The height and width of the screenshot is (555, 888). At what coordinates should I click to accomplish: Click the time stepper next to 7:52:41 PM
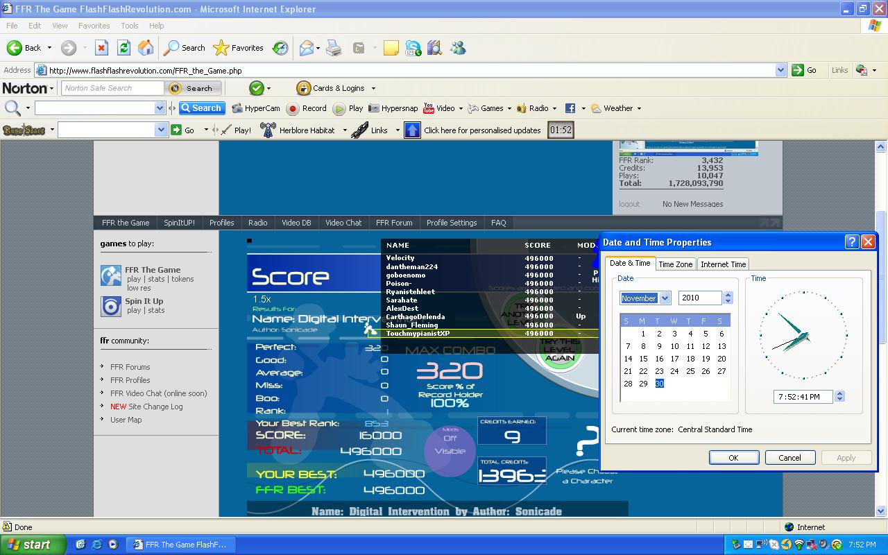(839, 397)
